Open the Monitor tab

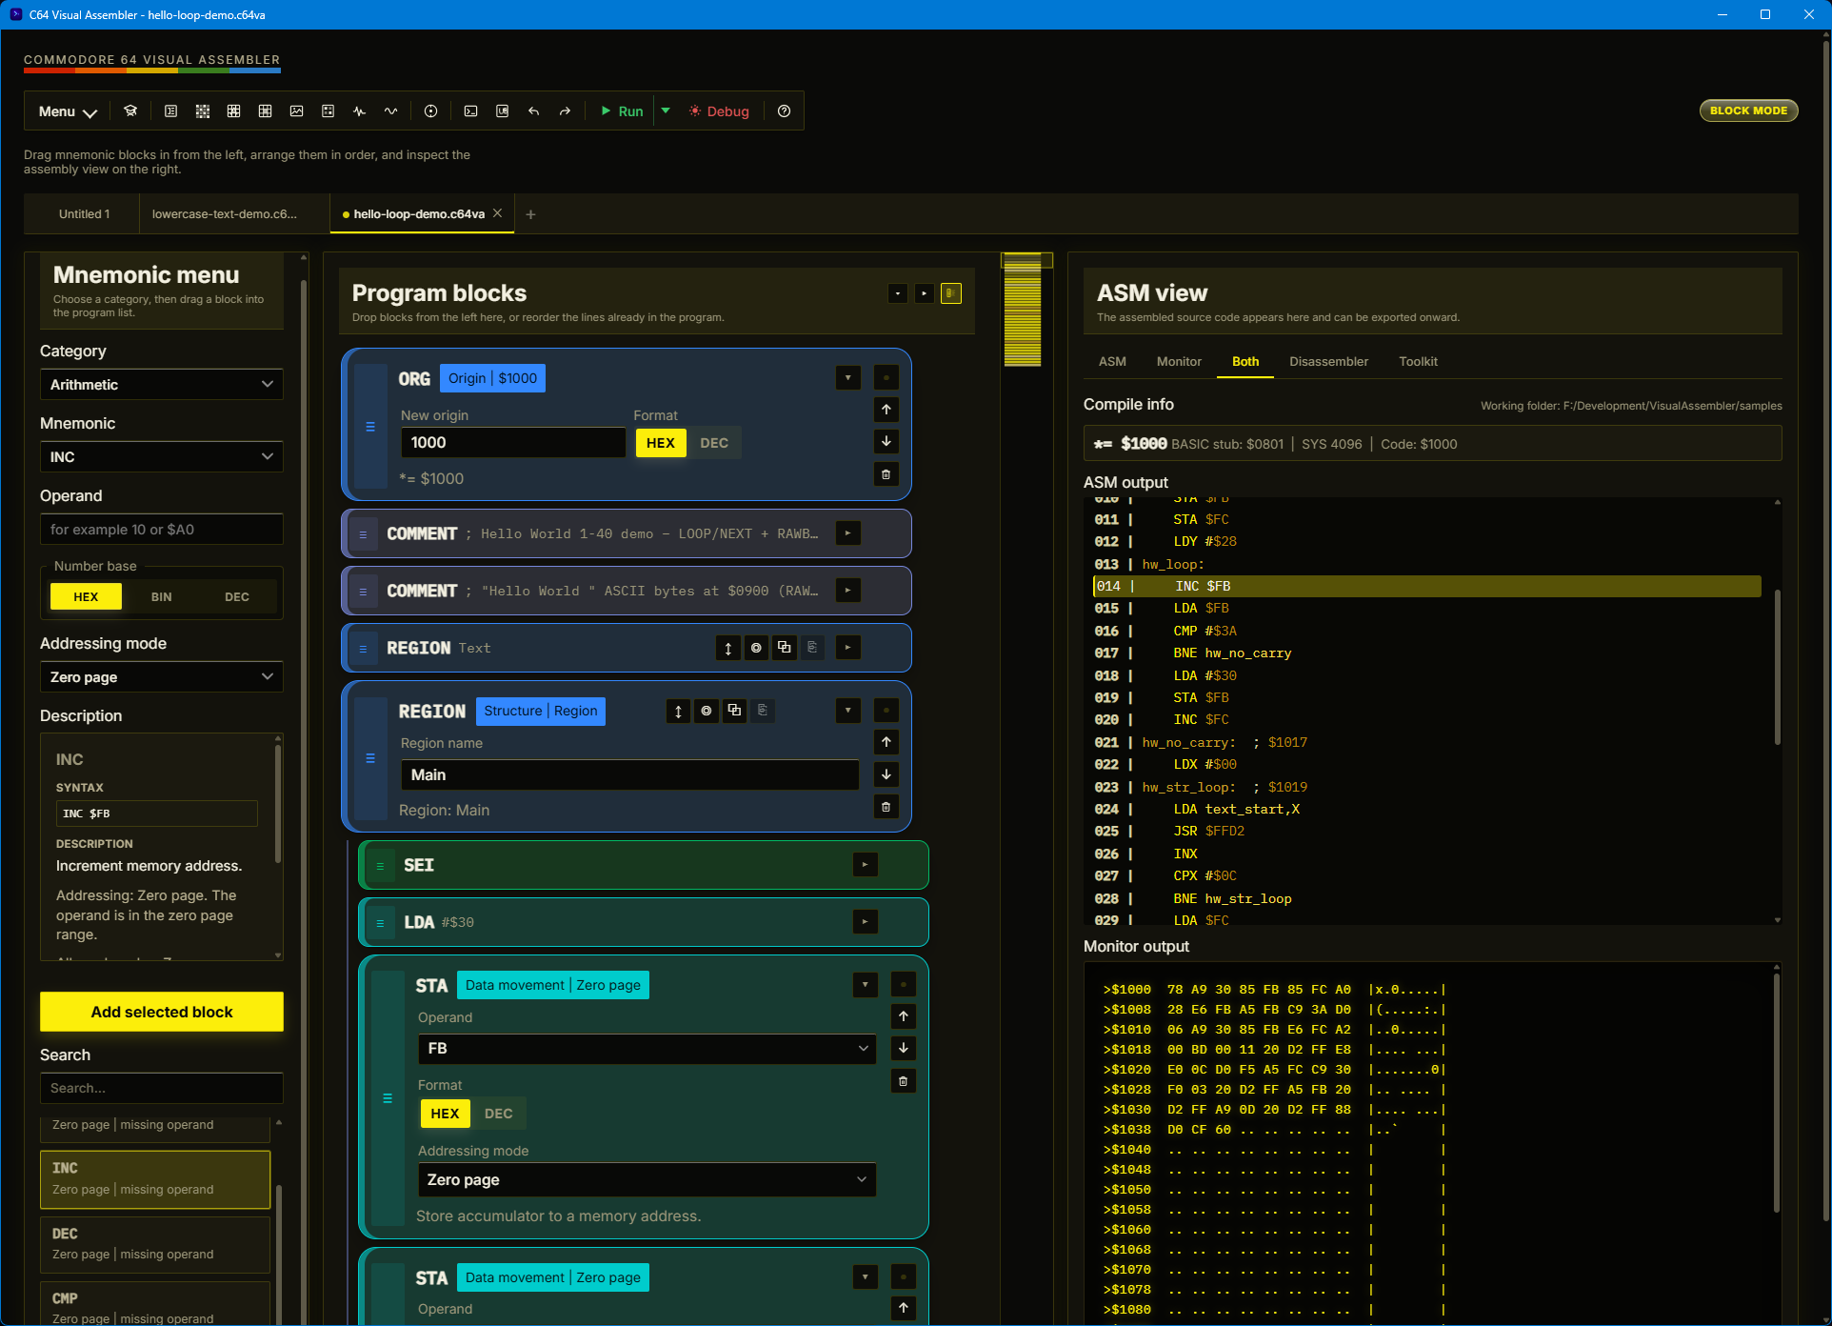[x=1179, y=361]
